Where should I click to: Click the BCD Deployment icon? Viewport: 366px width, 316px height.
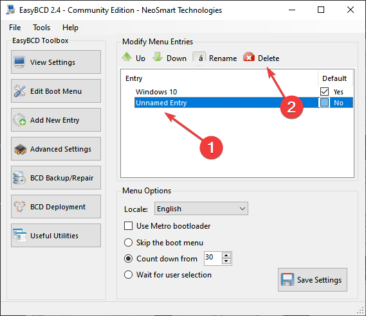(19, 206)
